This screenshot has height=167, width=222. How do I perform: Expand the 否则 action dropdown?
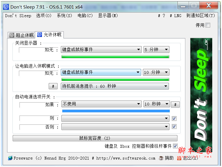115,127
